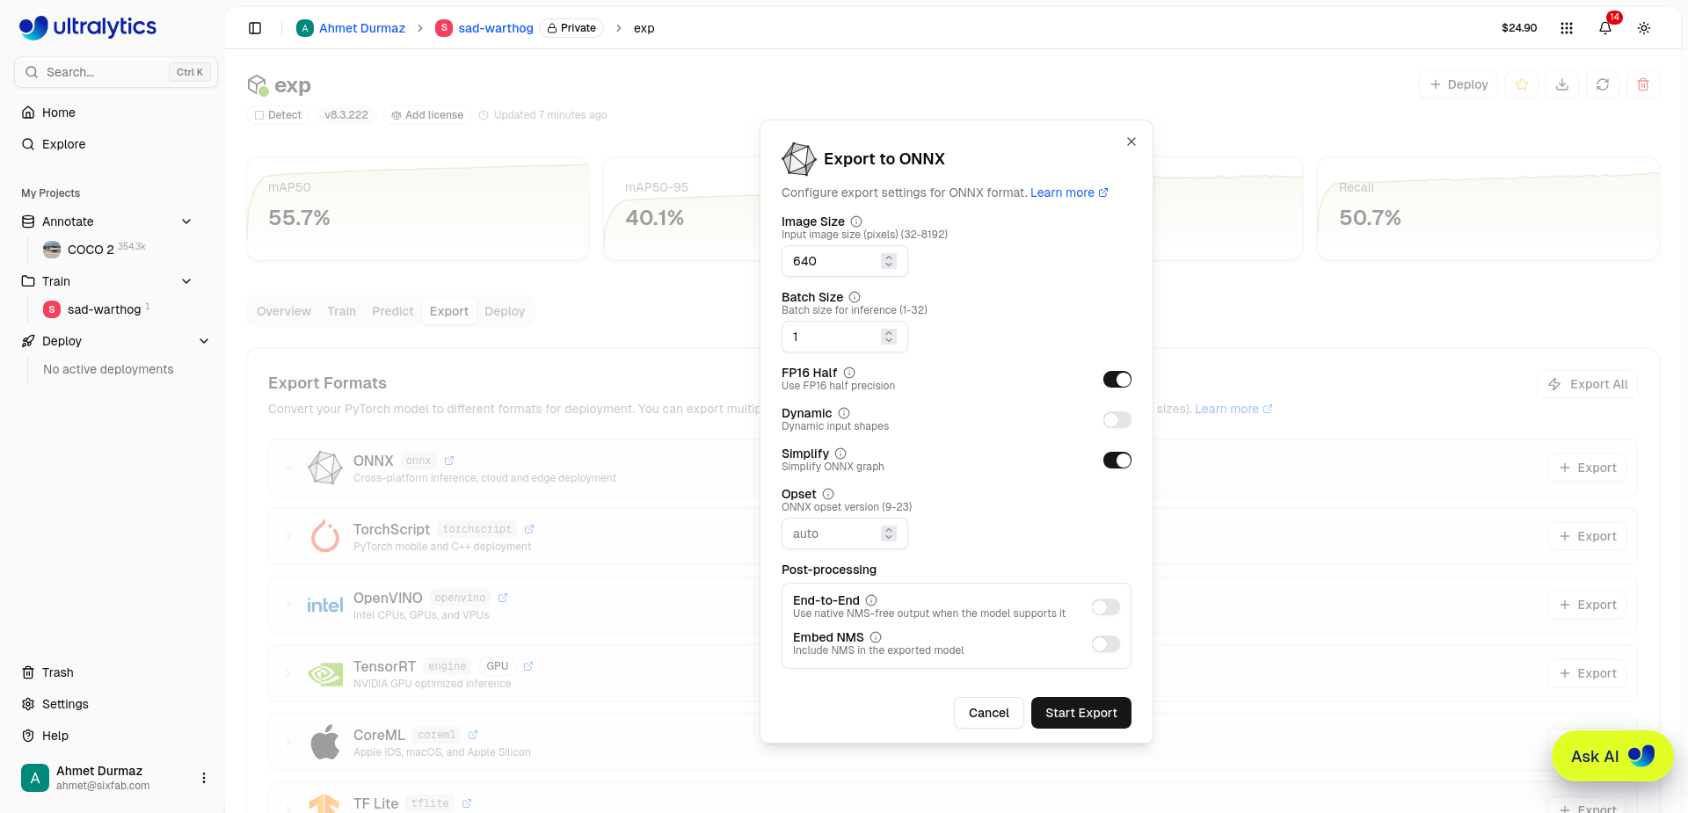Open the user account options menu

tap(204, 778)
